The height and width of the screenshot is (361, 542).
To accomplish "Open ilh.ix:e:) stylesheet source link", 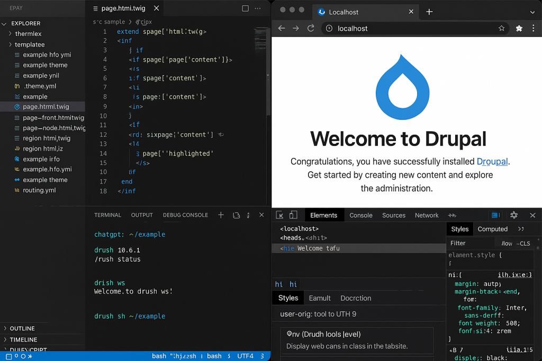I will (514, 275).
